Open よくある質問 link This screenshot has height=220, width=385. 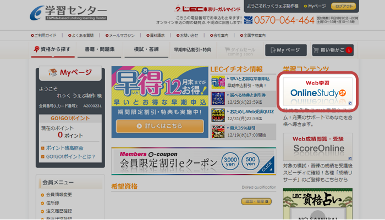pos(81,36)
